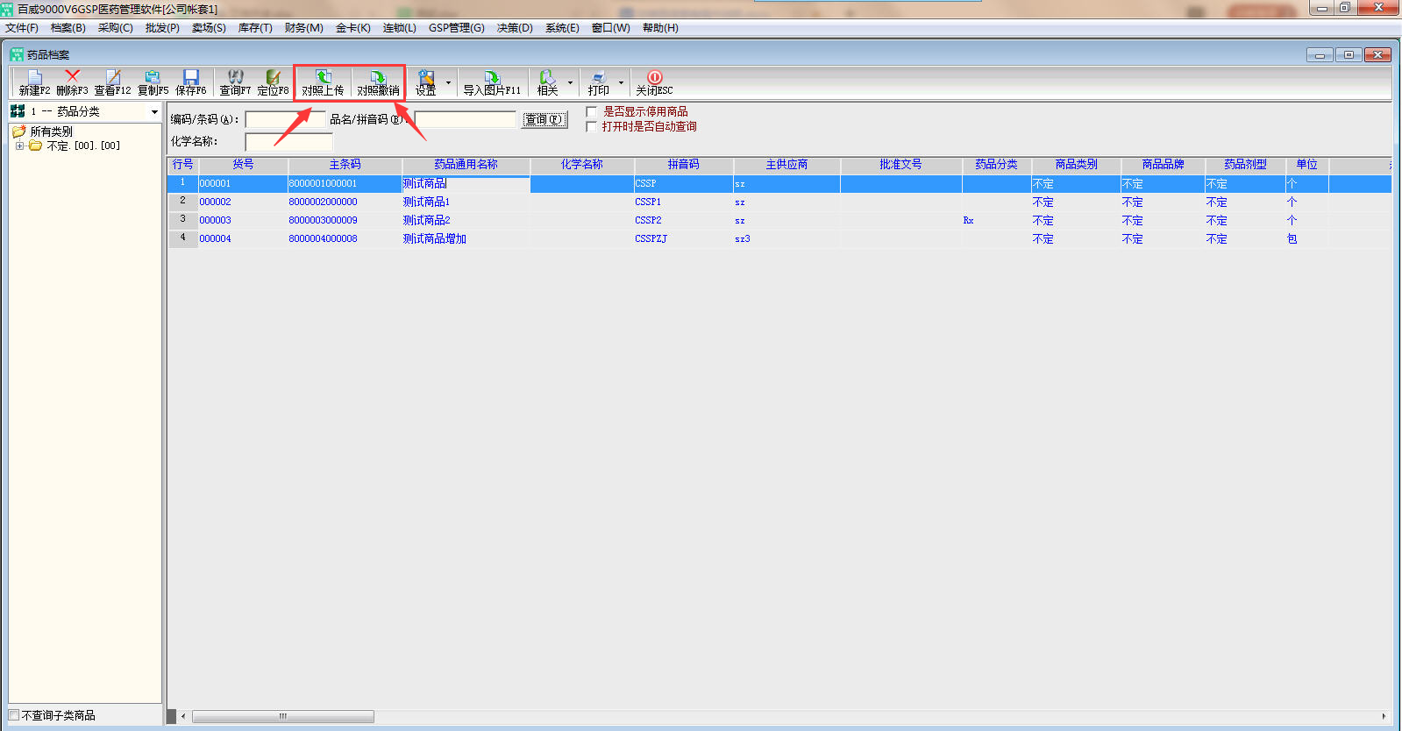Toggle the 打开时是否自动查询 checkbox
Viewport: 1402px width, 731px height.
pyautogui.click(x=592, y=127)
